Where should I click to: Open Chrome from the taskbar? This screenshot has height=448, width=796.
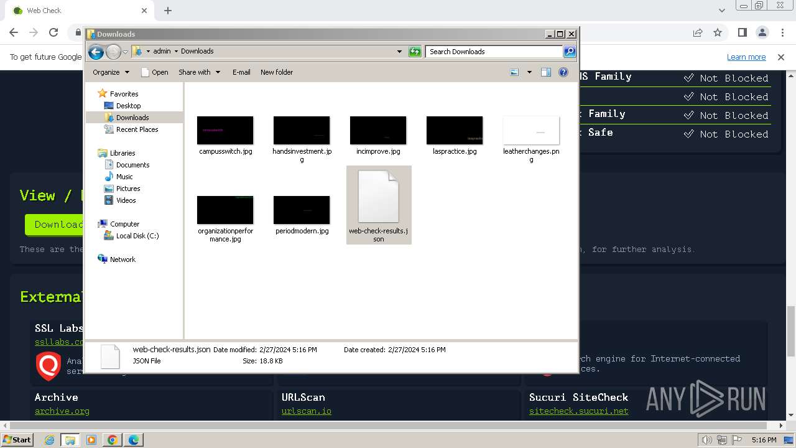[112, 440]
